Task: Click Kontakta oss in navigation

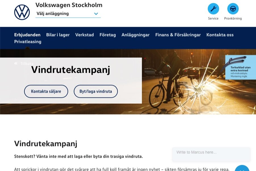Action: point(220,35)
